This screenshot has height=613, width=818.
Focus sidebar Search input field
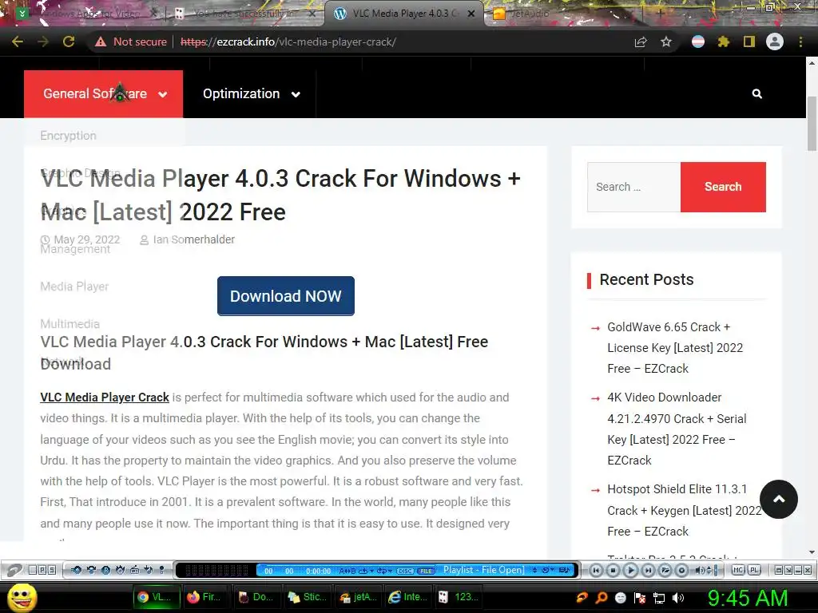[633, 187]
